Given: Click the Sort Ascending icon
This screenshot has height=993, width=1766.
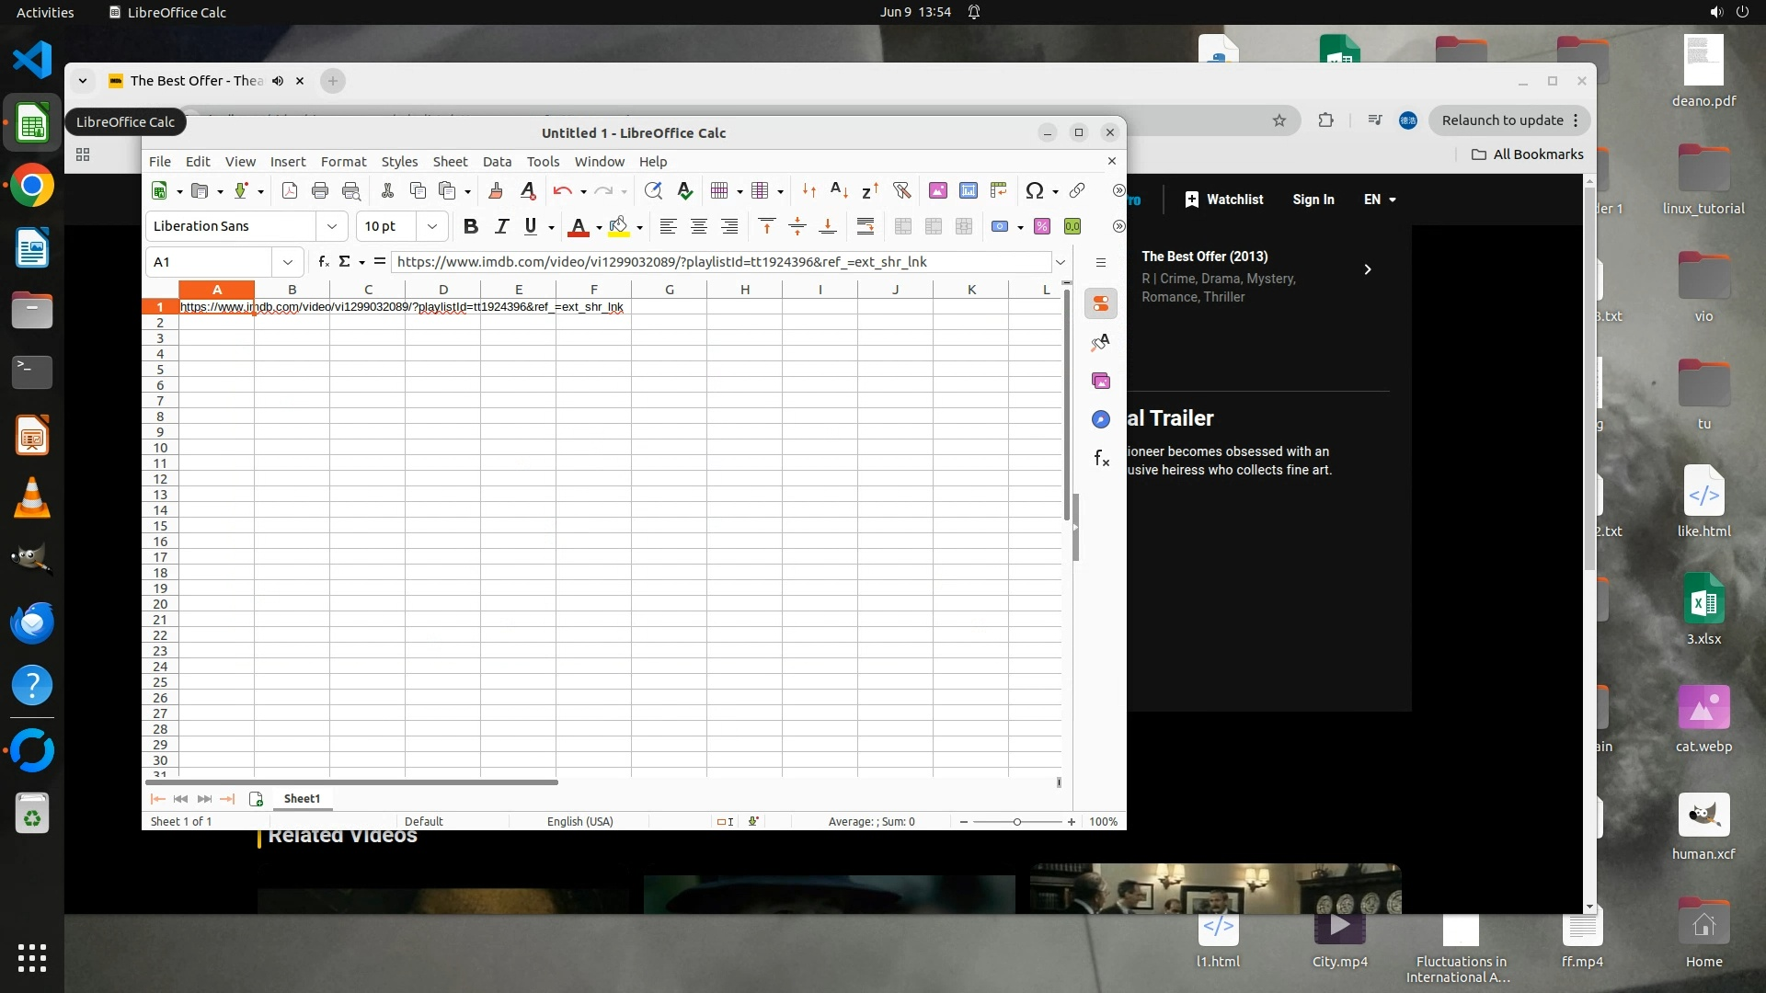Looking at the screenshot, I should (x=839, y=190).
